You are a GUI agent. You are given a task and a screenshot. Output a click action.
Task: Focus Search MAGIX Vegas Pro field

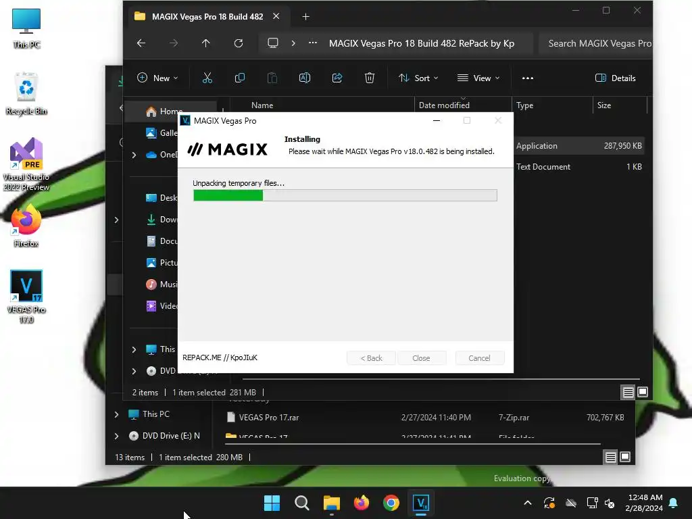click(596, 43)
